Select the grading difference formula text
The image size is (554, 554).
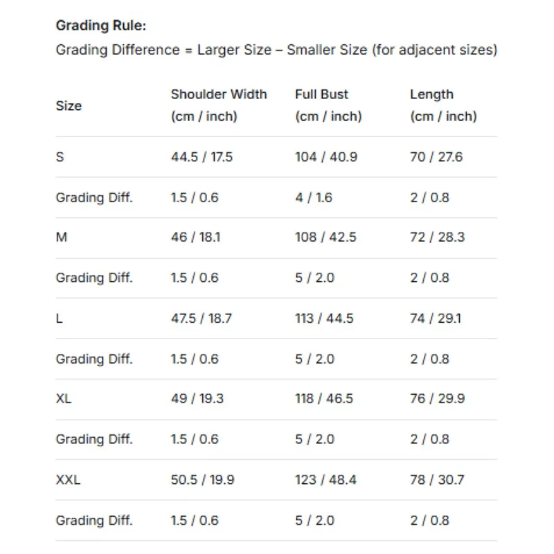[276, 51]
